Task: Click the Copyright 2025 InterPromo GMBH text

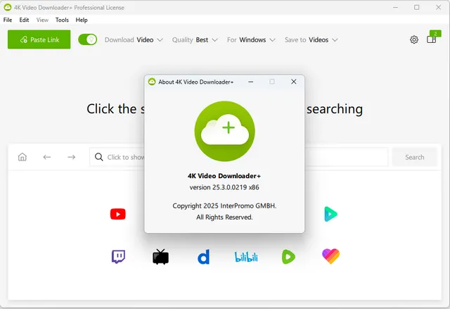Action: (x=224, y=206)
